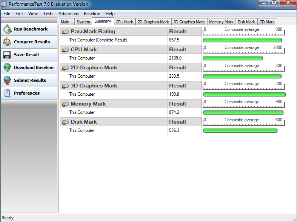Screen dimensions: 297x222
Task: Switch to the CD Mark tab
Action: pos(267,22)
